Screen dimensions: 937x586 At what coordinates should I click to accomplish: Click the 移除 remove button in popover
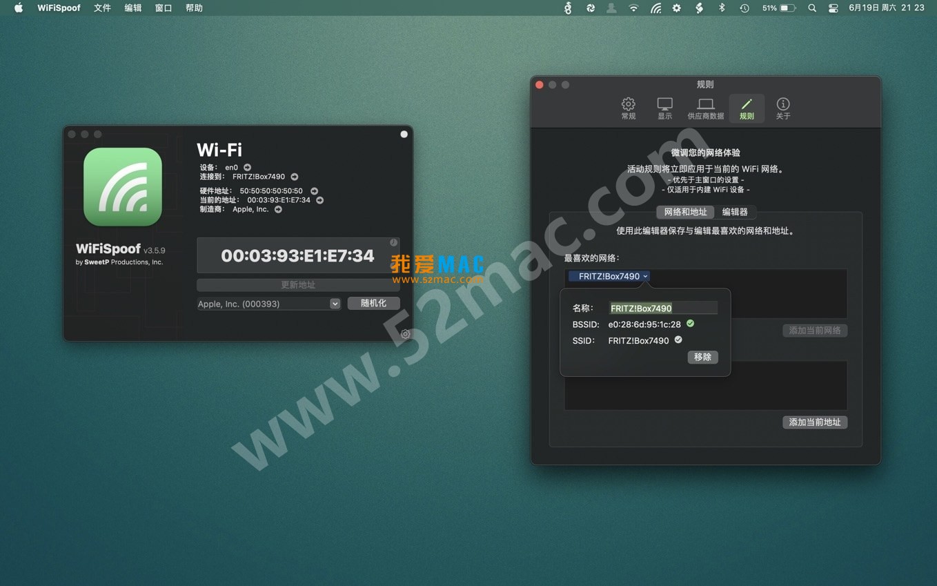pyautogui.click(x=702, y=357)
